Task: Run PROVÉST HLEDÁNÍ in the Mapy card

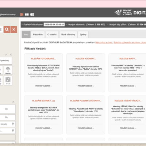Action: coord(128,86)
